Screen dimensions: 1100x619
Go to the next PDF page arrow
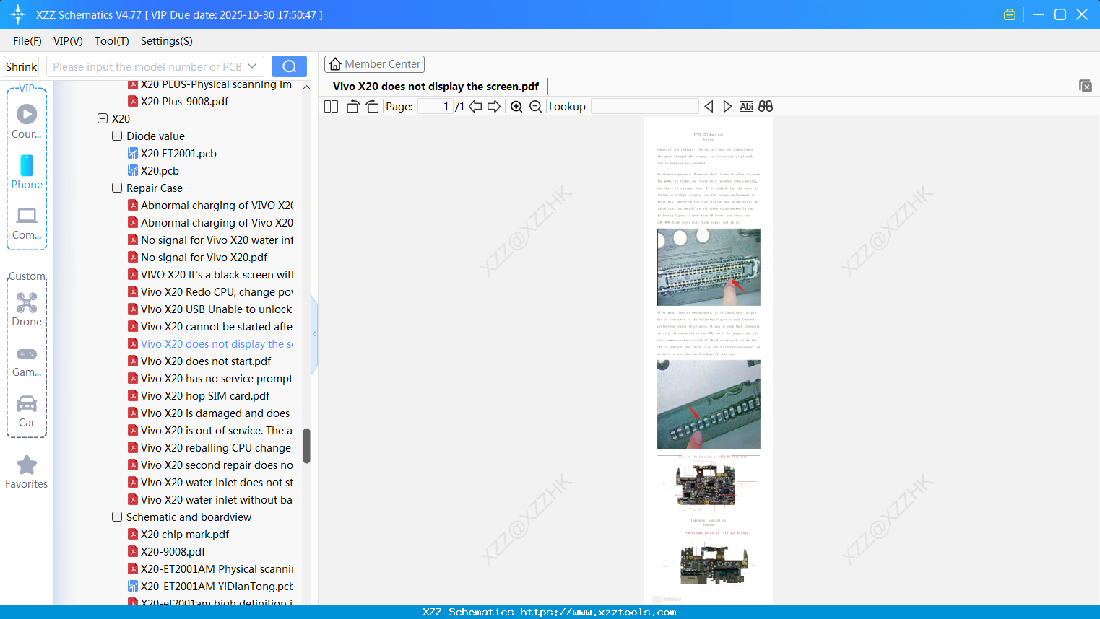pos(494,107)
